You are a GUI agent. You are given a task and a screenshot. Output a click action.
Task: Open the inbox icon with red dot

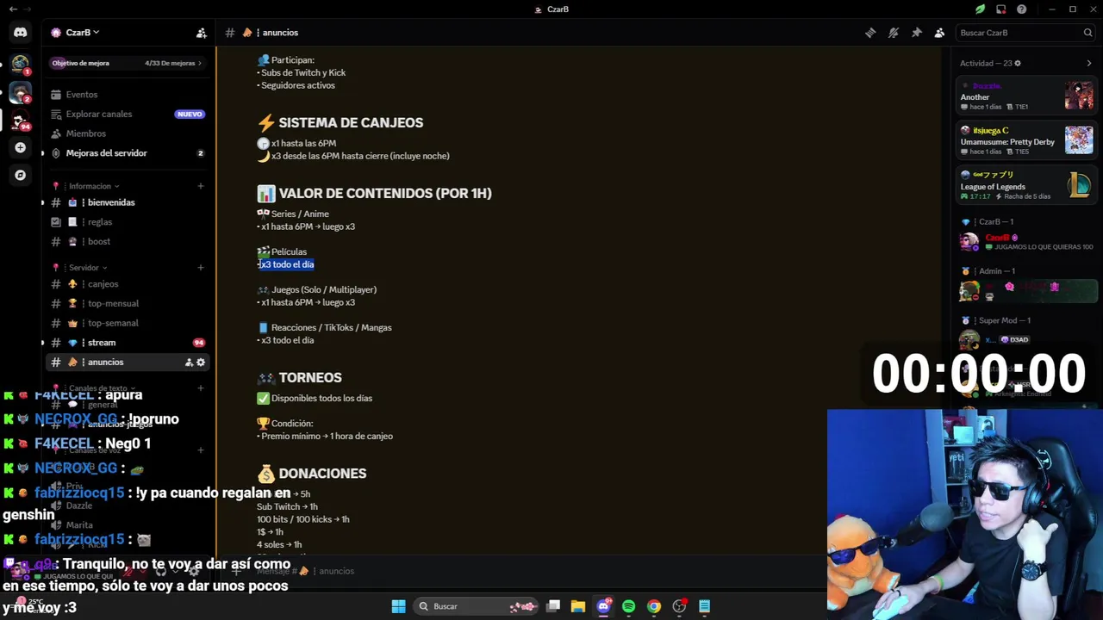pos(1000,9)
